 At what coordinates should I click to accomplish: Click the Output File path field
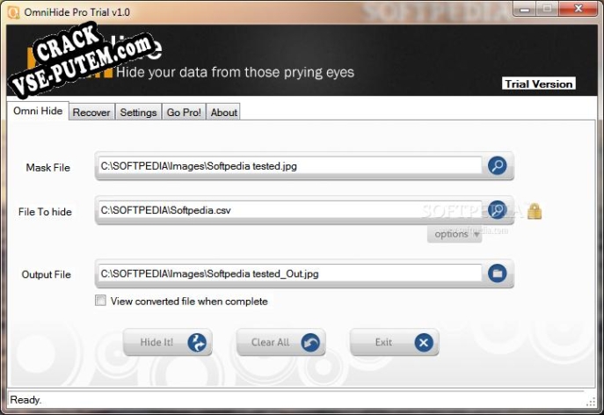click(290, 273)
